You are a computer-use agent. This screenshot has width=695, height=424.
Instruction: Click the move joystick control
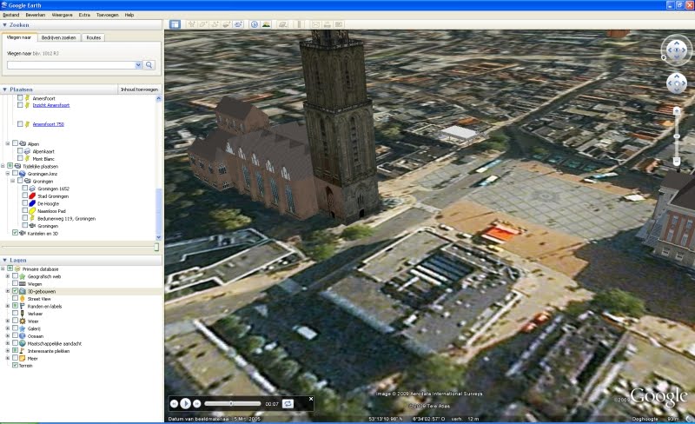point(677,83)
